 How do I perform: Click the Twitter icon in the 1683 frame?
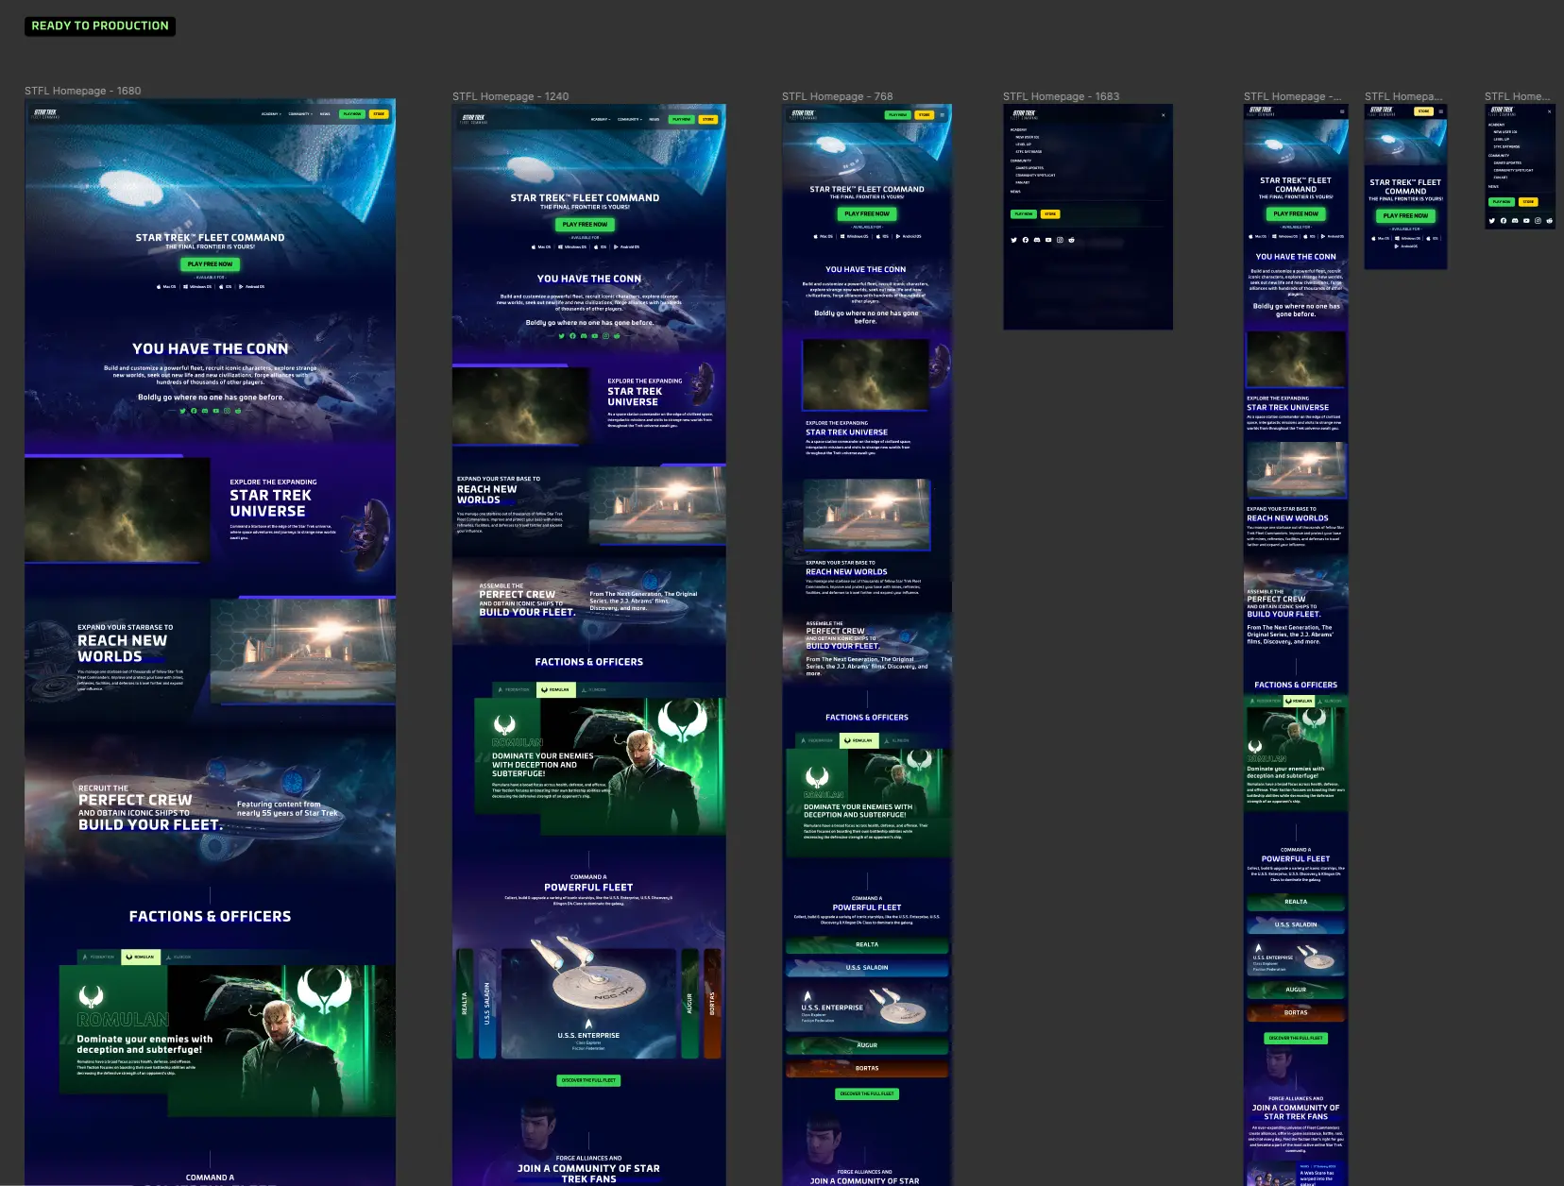click(1013, 240)
